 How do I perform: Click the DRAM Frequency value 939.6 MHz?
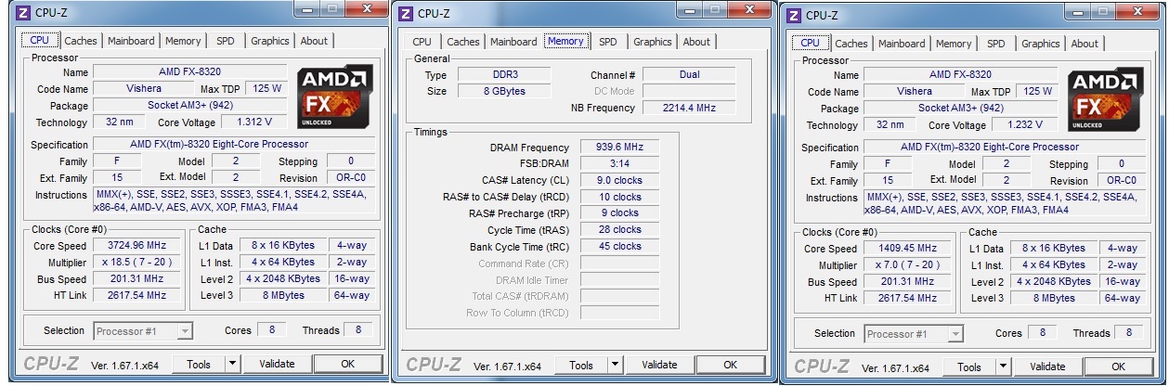619,147
